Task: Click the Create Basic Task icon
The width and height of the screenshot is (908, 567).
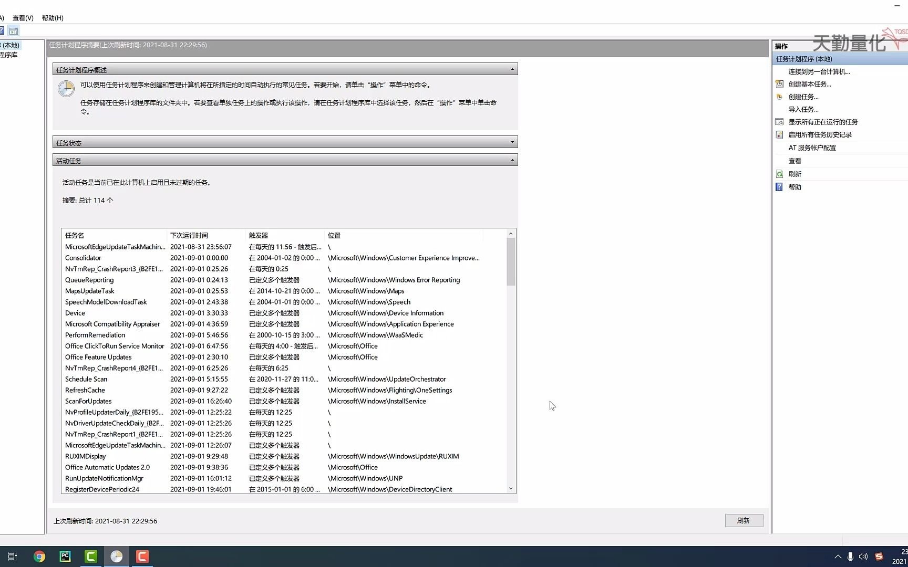Action: point(779,84)
